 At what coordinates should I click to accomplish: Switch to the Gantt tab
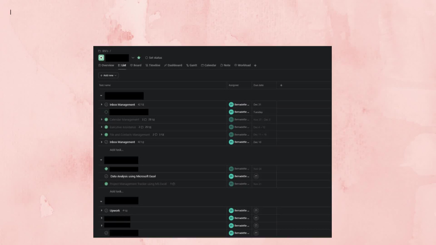tap(191, 65)
